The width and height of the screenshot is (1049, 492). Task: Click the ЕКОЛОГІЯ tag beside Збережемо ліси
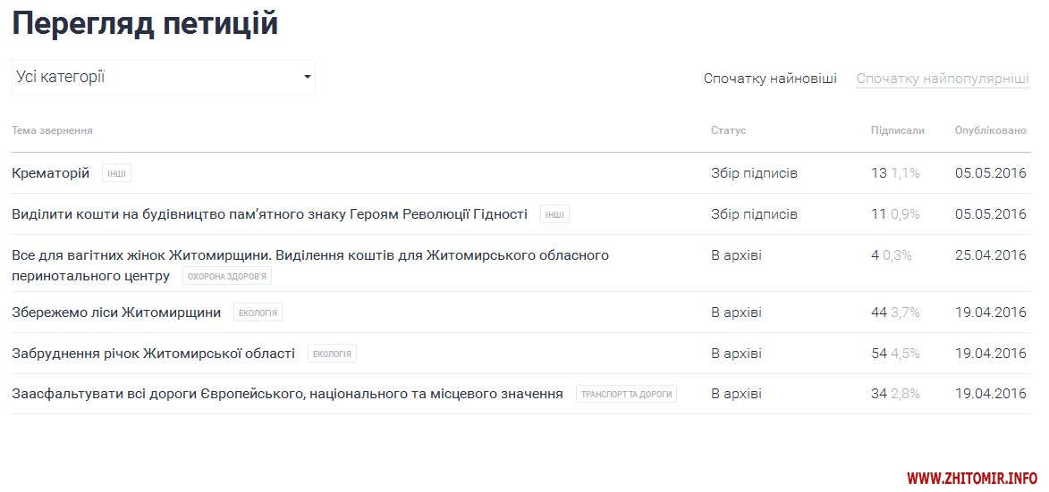pyautogui.click(x=258, y=313)
